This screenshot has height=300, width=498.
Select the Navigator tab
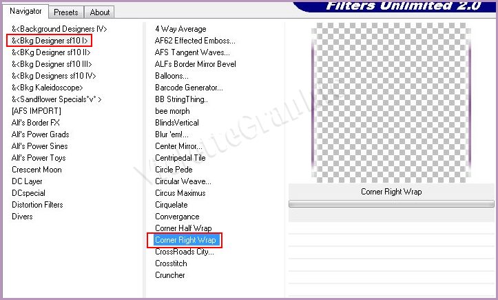click(26, 11)
